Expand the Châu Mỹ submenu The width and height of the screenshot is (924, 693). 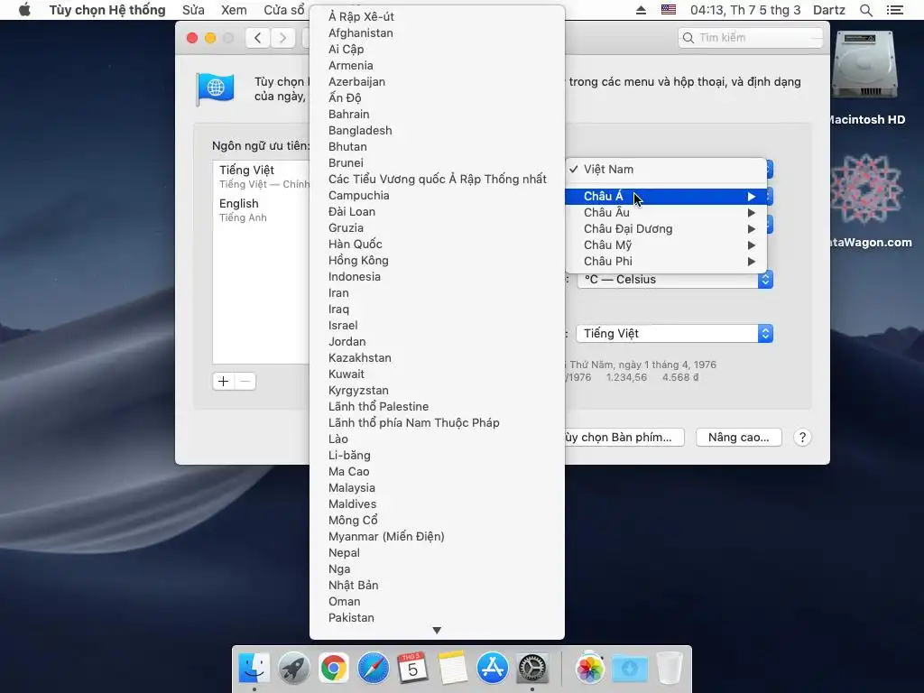666,245
